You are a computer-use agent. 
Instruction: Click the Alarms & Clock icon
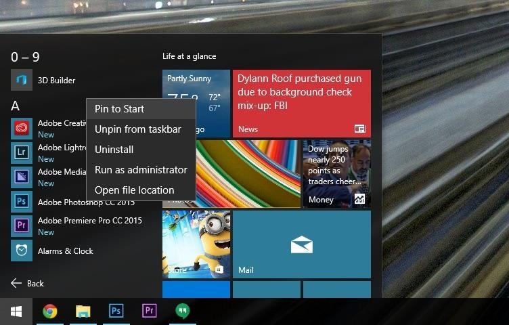[x=22, y=251]
